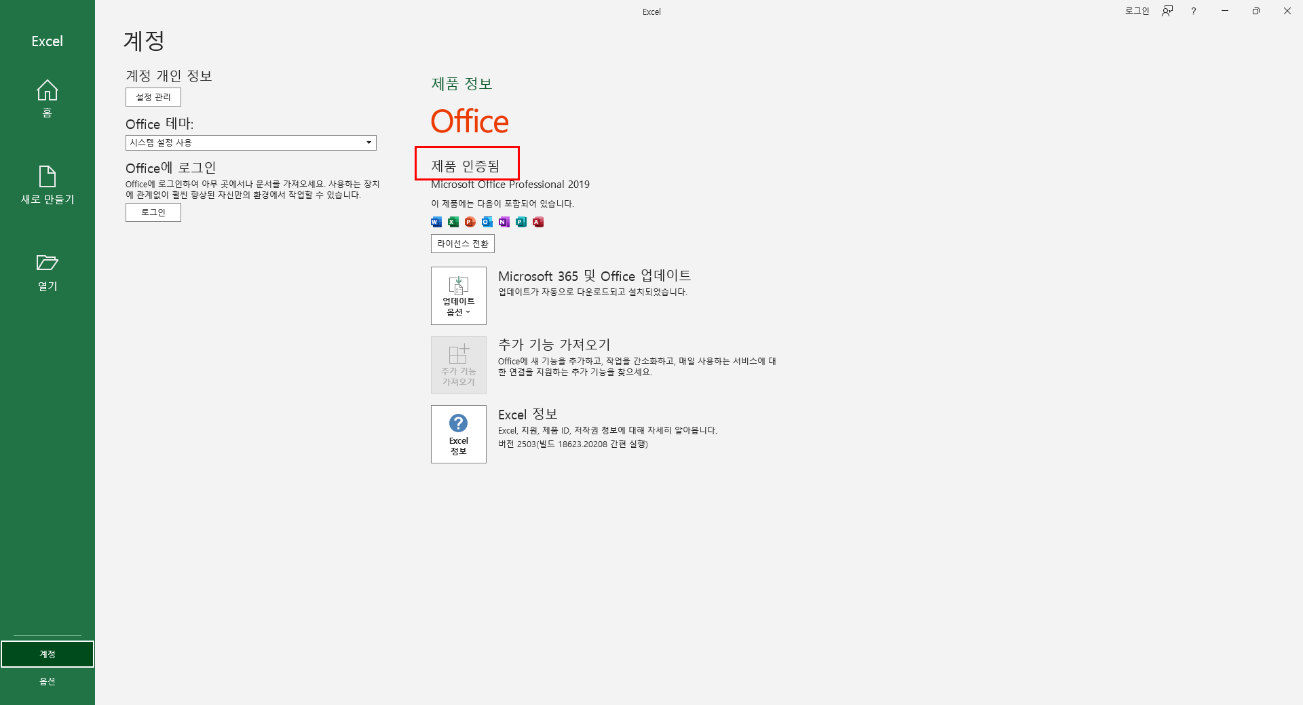The height and width of the screenshot is (705, 1303).
Task: Close the Excel window
Action: point(1287,11)
